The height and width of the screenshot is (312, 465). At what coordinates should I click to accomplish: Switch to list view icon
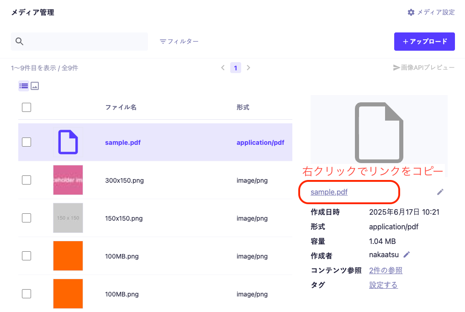pyautogui.click(x=24, y=86)
